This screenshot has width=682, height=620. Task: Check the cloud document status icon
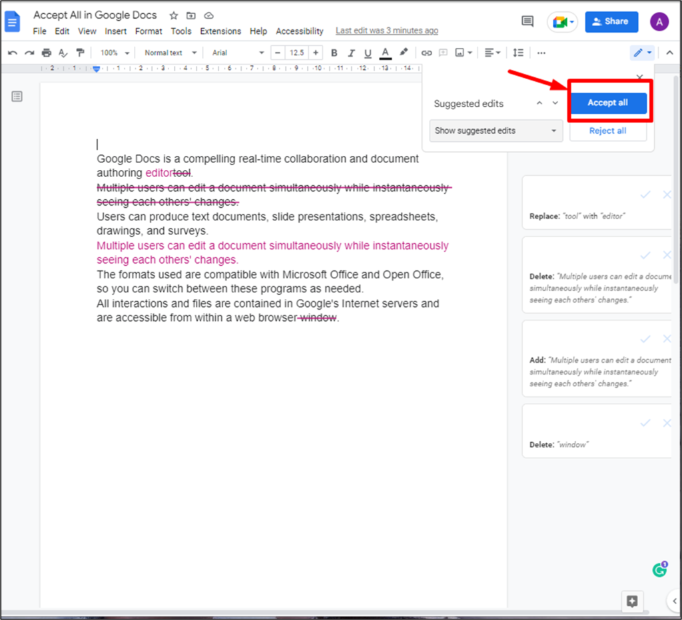point(208,16)
